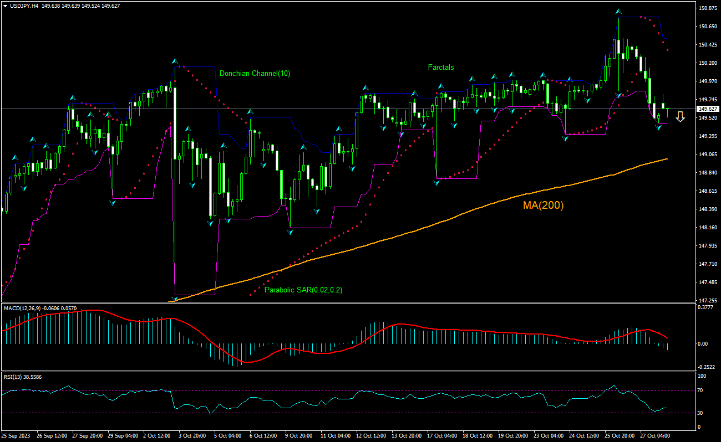This screenshot has height=442, width=721.
Task: Click the 25 Sep 2023 date on time axis
Action: point(16,436)
